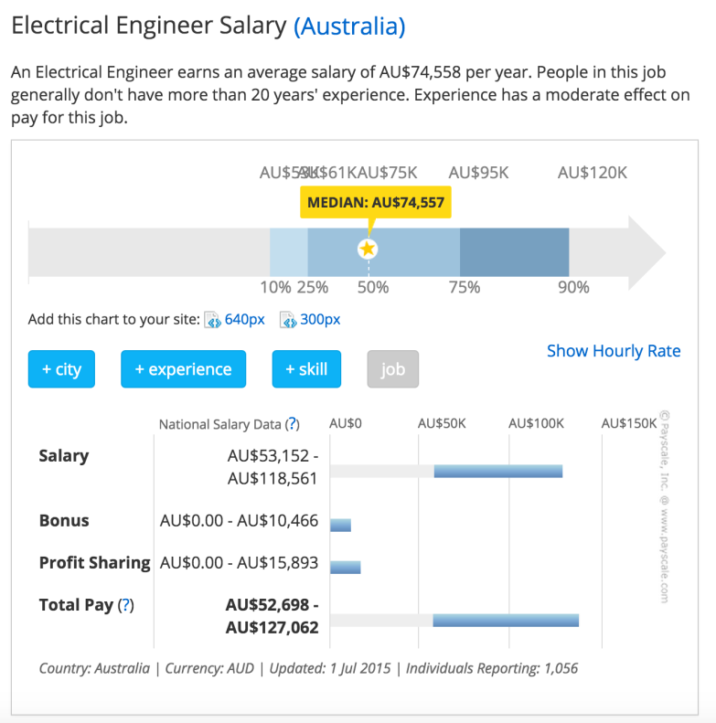716x723 pixels.
Task: Expand the + skill filter
Action: point(306,369)
